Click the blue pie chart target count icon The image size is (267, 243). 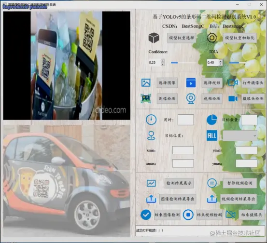coord(212,120)
